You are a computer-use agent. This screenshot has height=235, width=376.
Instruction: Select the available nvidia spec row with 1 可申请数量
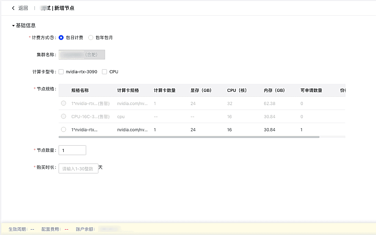click(x=64, y=129)
